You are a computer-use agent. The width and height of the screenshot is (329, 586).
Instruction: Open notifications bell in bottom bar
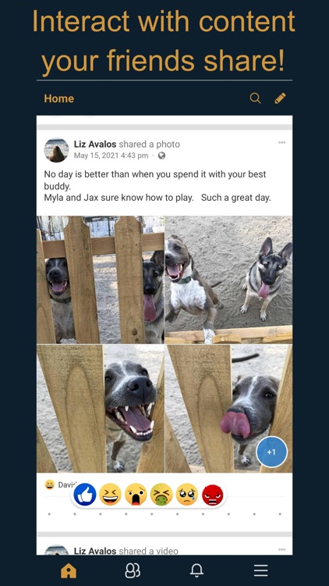tap(196, 570)
